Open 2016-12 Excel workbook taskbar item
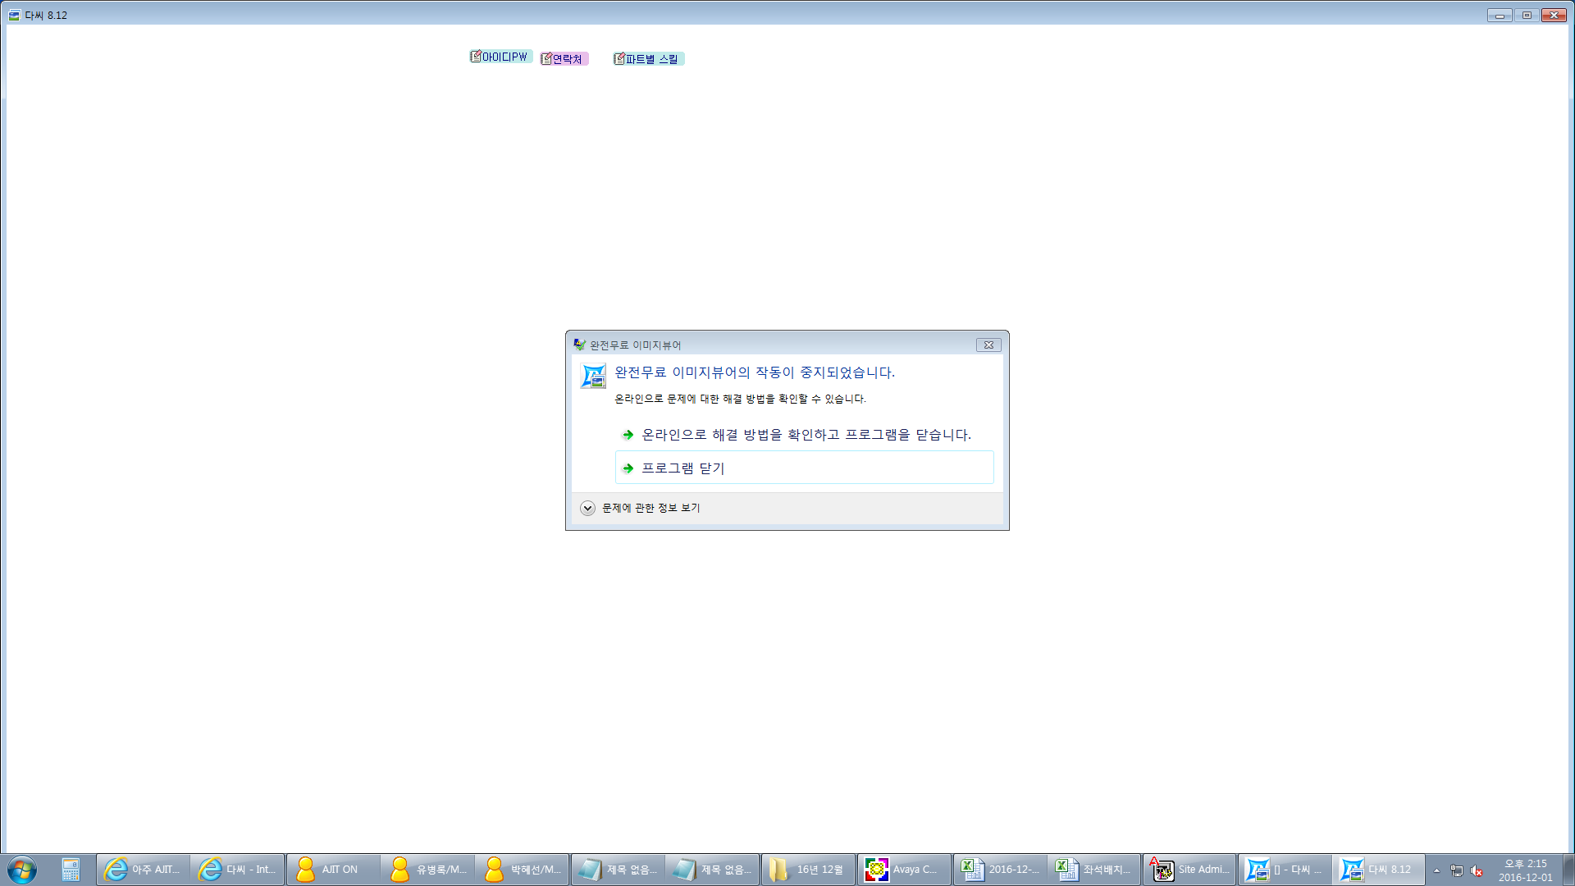 click(x=1000, y=870)
